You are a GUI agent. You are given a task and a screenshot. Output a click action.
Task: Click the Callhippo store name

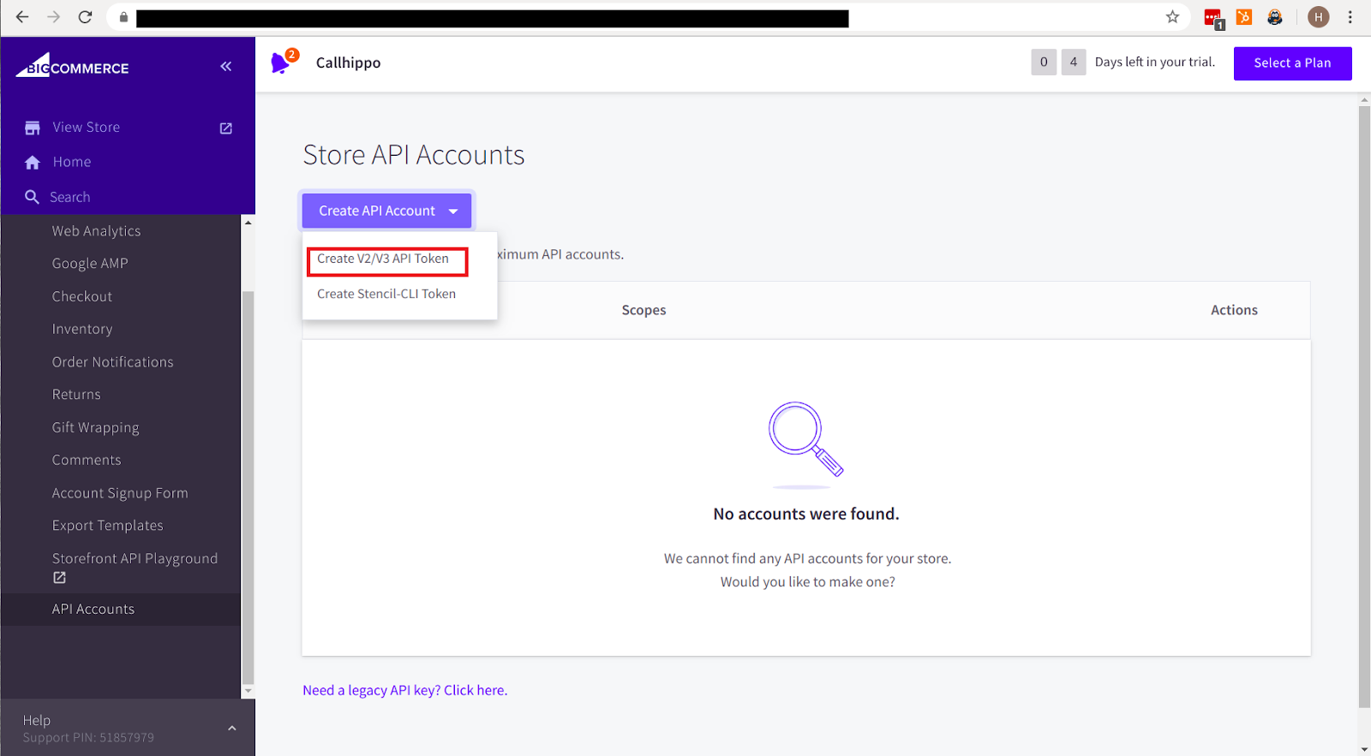pyautogui.click(x=348, y=63)
